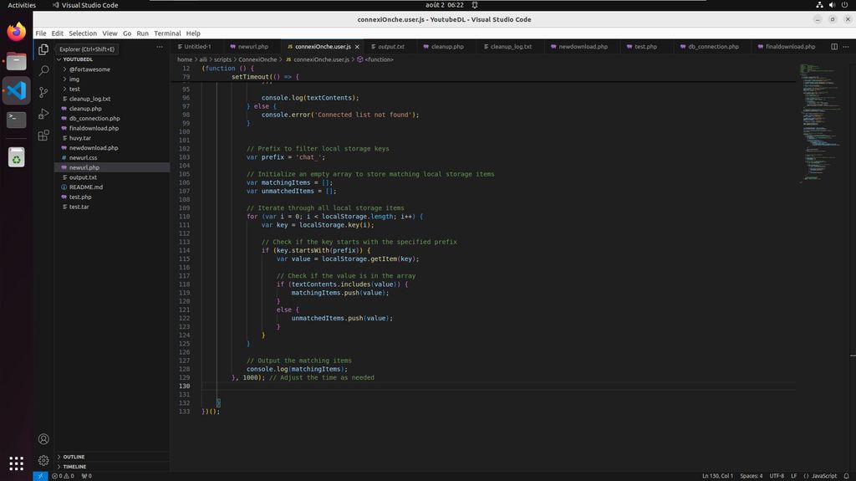
Task: Collapse the YOUTUBEDL root folder
Action: coord(77,59)
